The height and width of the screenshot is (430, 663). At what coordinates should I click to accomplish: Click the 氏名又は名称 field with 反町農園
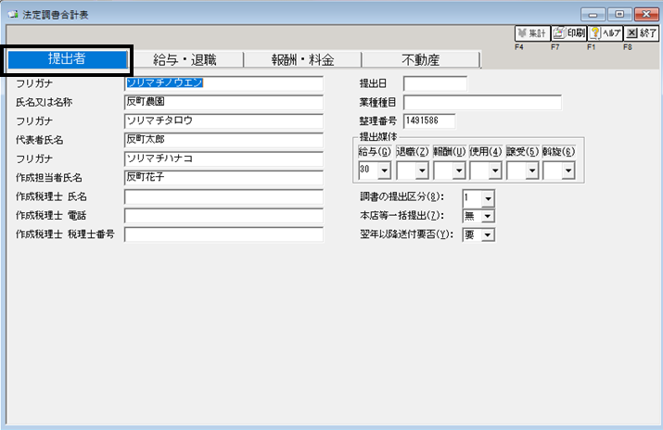(223, 102)
